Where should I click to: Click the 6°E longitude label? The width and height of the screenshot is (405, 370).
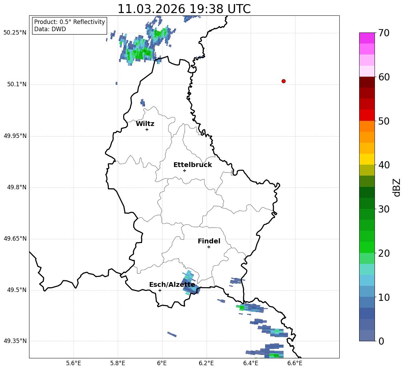[x=162, y=363]
